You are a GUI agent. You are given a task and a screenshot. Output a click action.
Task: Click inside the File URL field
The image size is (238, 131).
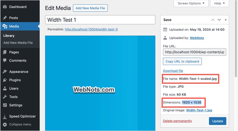(x=195, y=52)
